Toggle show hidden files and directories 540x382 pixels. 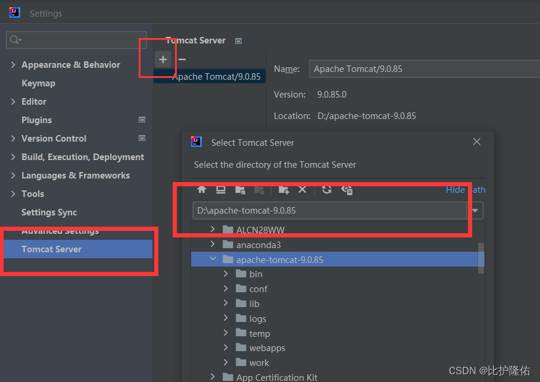click(x=347, y=190)
